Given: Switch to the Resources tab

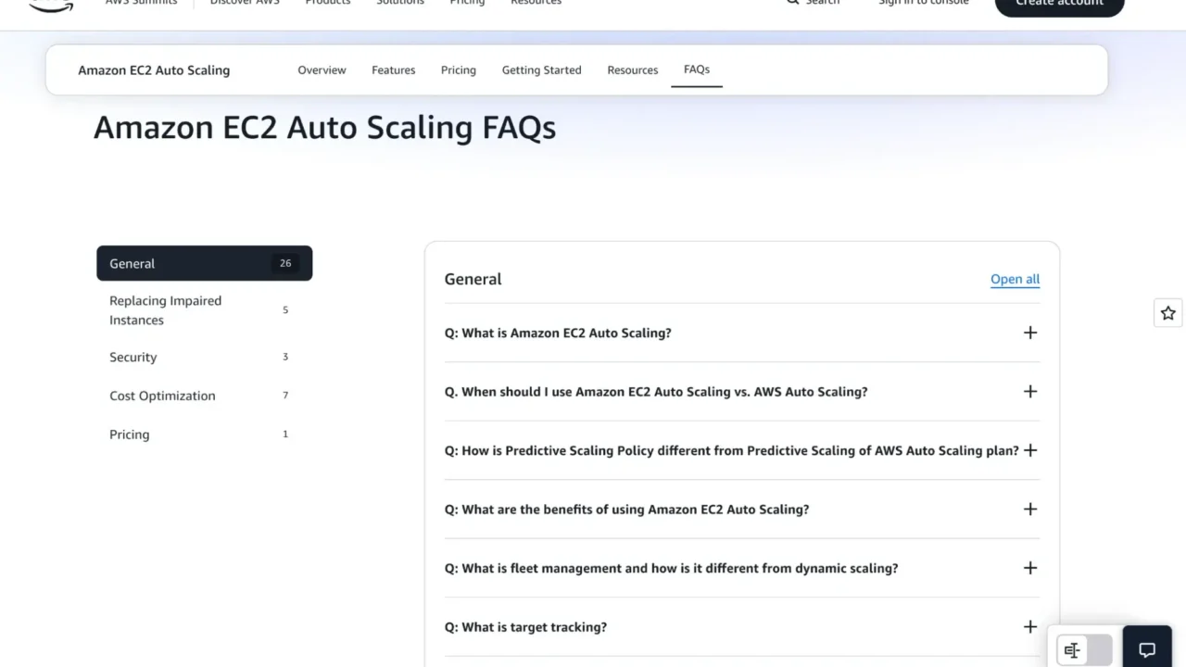Looking at the screenshot, I should point(633,70).
